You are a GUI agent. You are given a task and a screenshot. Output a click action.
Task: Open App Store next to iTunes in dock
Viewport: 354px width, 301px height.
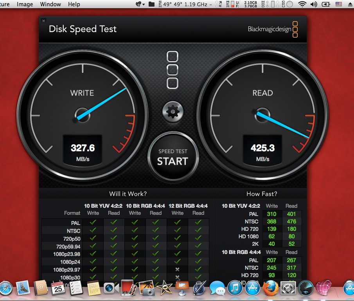[252, 288]
